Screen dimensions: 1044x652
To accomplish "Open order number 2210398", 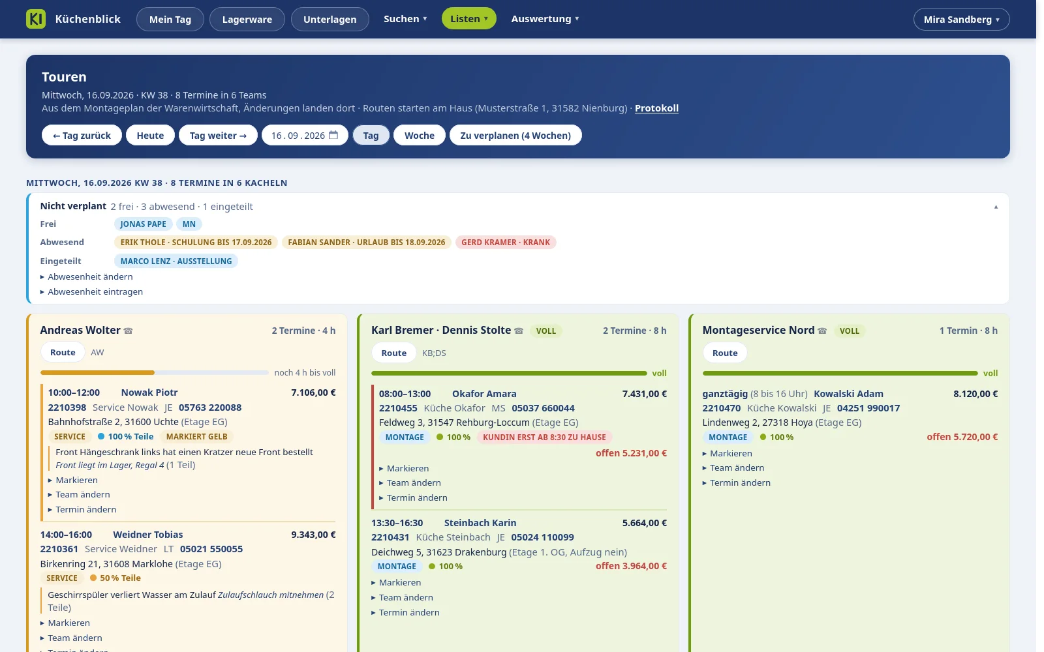I will (67, 407).
